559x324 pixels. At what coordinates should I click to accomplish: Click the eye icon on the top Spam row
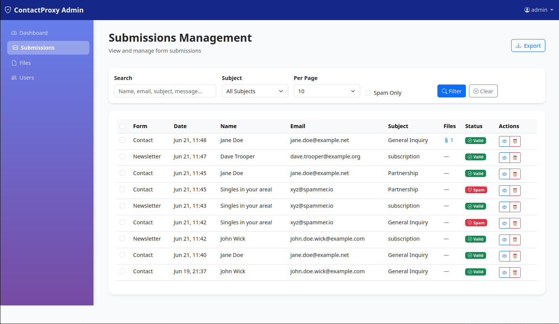tap(504, 190)
